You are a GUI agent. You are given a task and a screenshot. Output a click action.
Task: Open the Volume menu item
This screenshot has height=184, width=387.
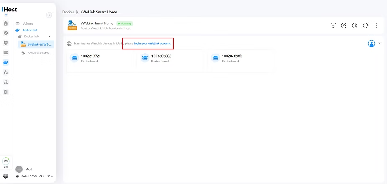click(28, 23)
